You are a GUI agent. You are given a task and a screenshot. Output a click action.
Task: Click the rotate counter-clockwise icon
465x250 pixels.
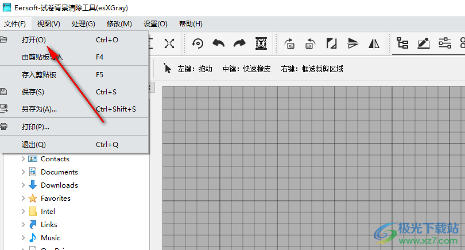[310, 43]
